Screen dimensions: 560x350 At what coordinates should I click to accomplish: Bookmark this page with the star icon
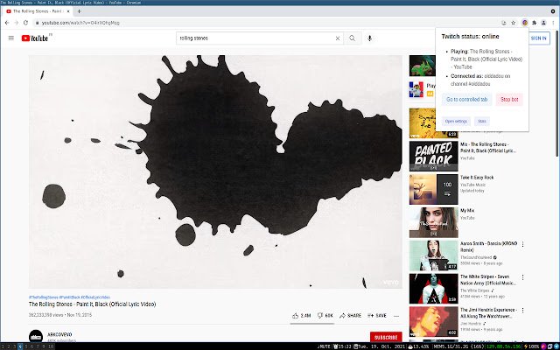[514, 23]
